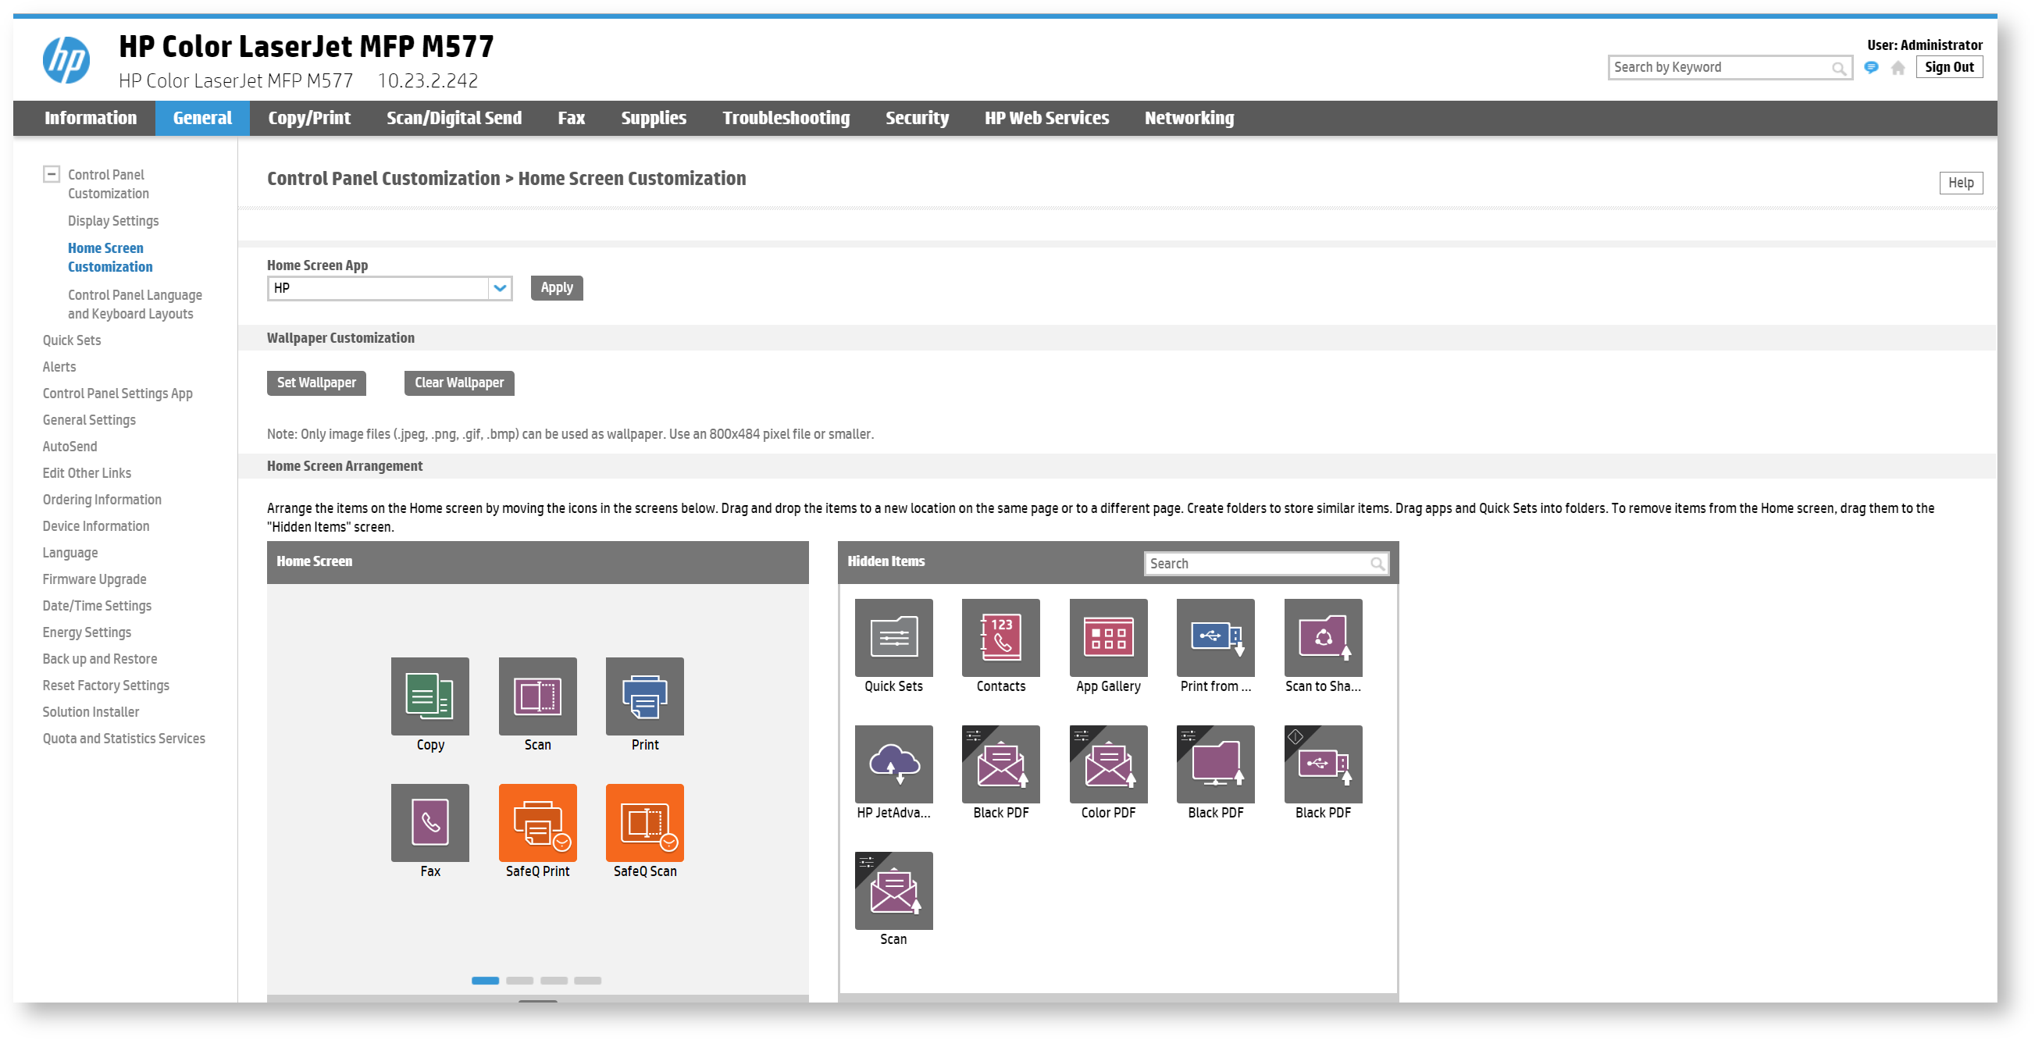Switch to the Security tab
Screen dimensions: 2035x1040
click(x=917, y=118)
